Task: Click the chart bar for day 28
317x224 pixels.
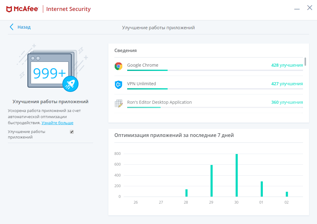Action: coord(186,193)
